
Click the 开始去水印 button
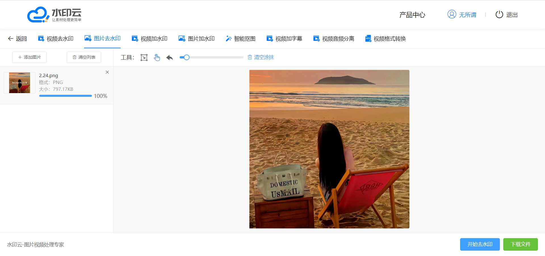[480, 244]
